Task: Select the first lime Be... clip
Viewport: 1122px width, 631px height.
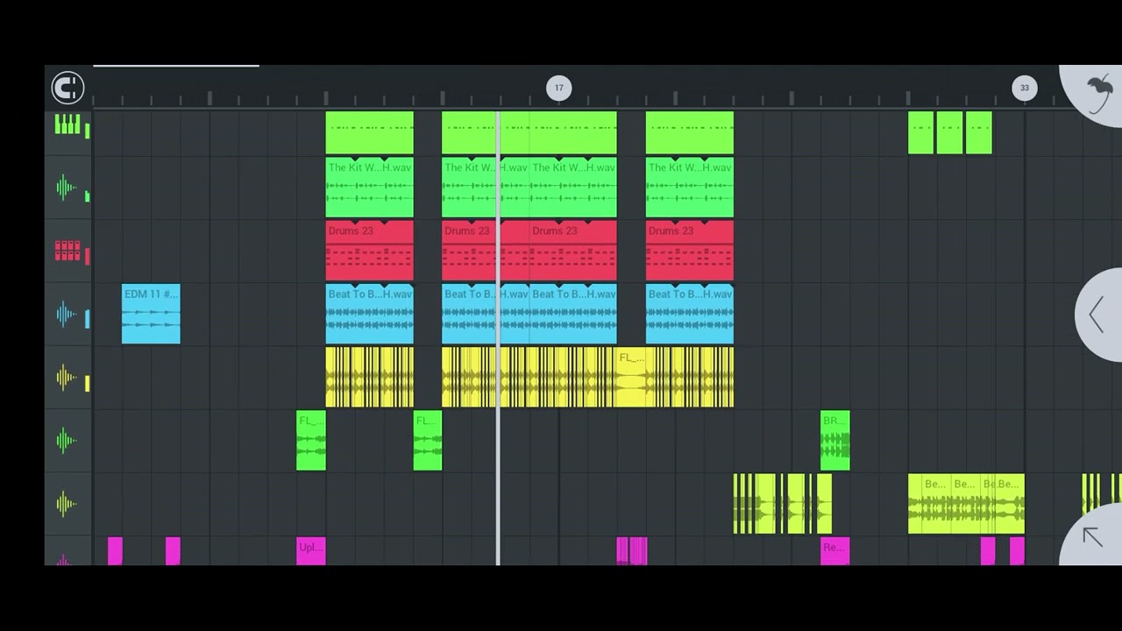Action: click(x=936, y=503)
